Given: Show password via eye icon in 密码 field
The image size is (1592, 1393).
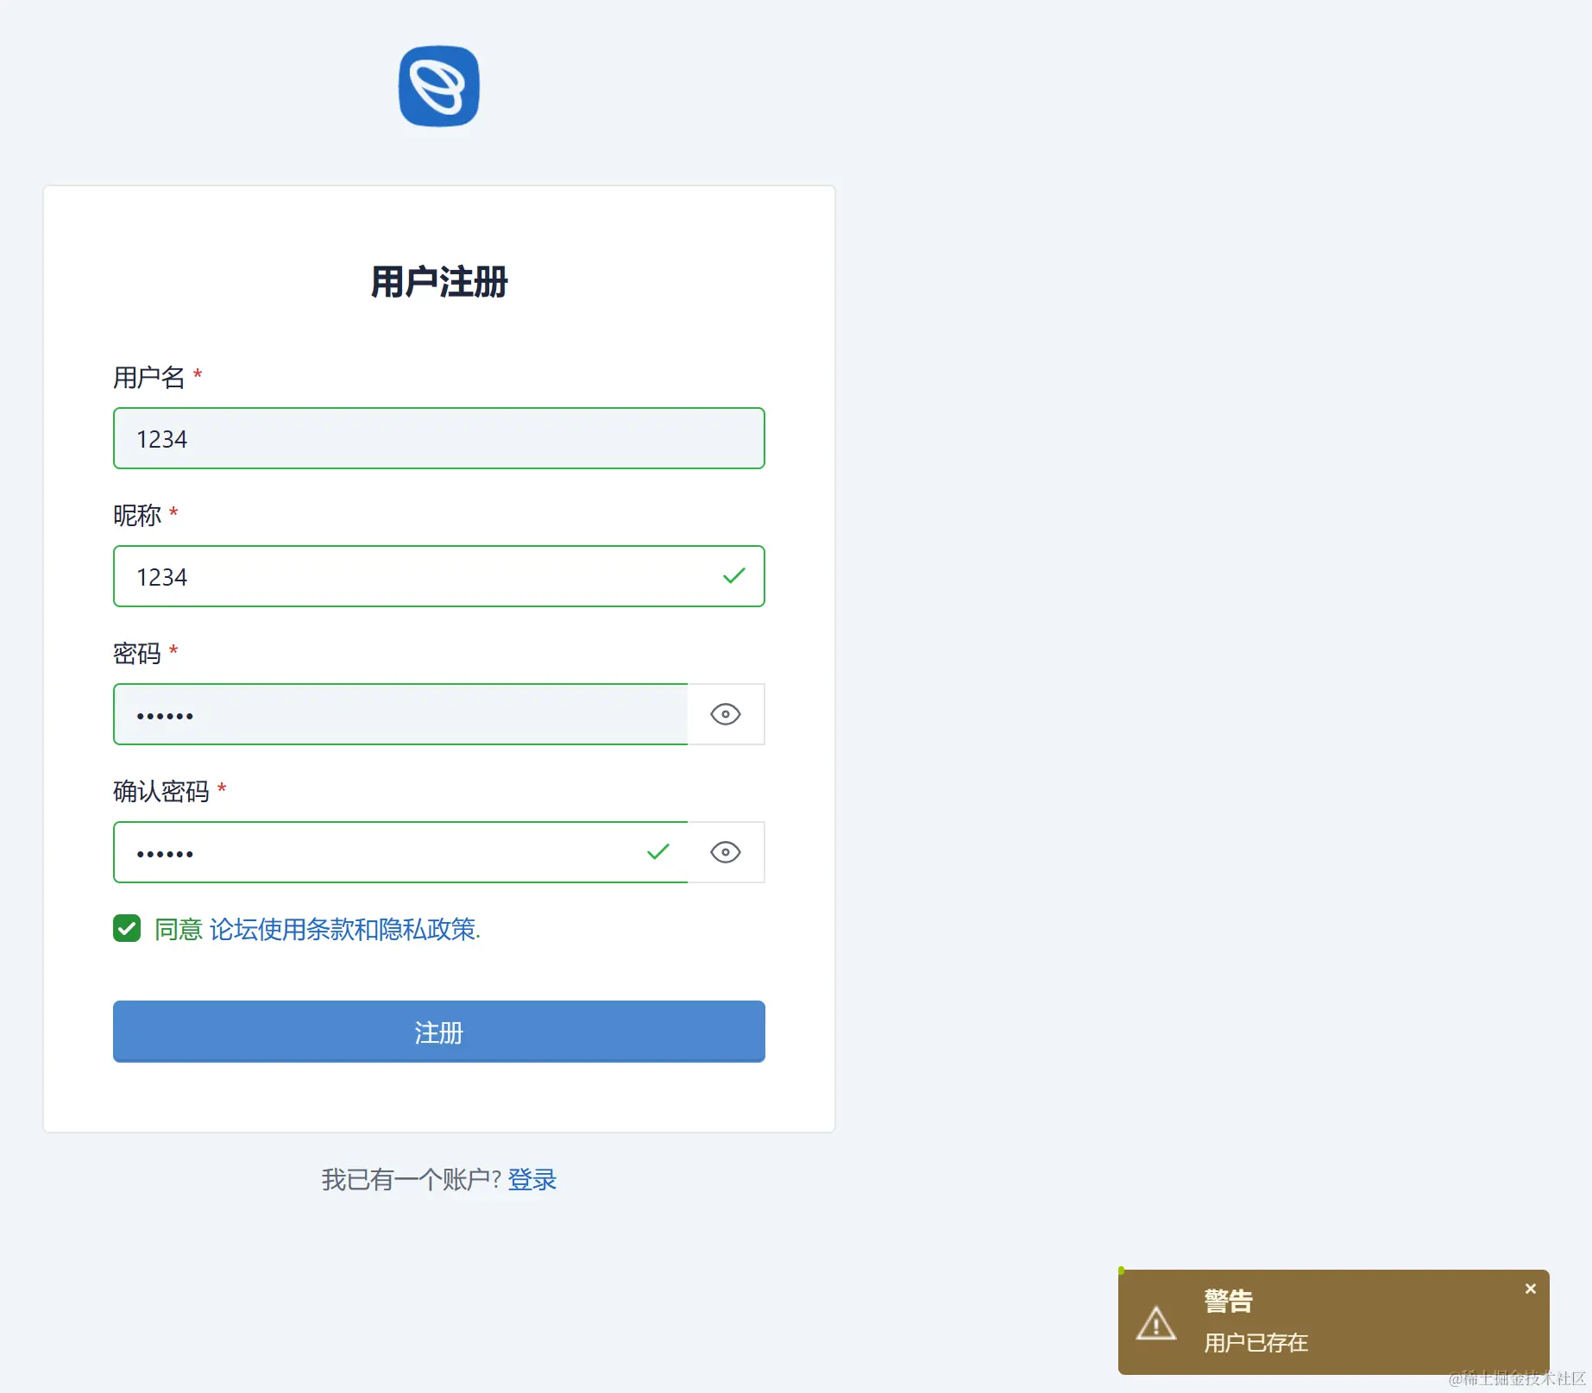Looking at the screenshot, I should point(726,714).
